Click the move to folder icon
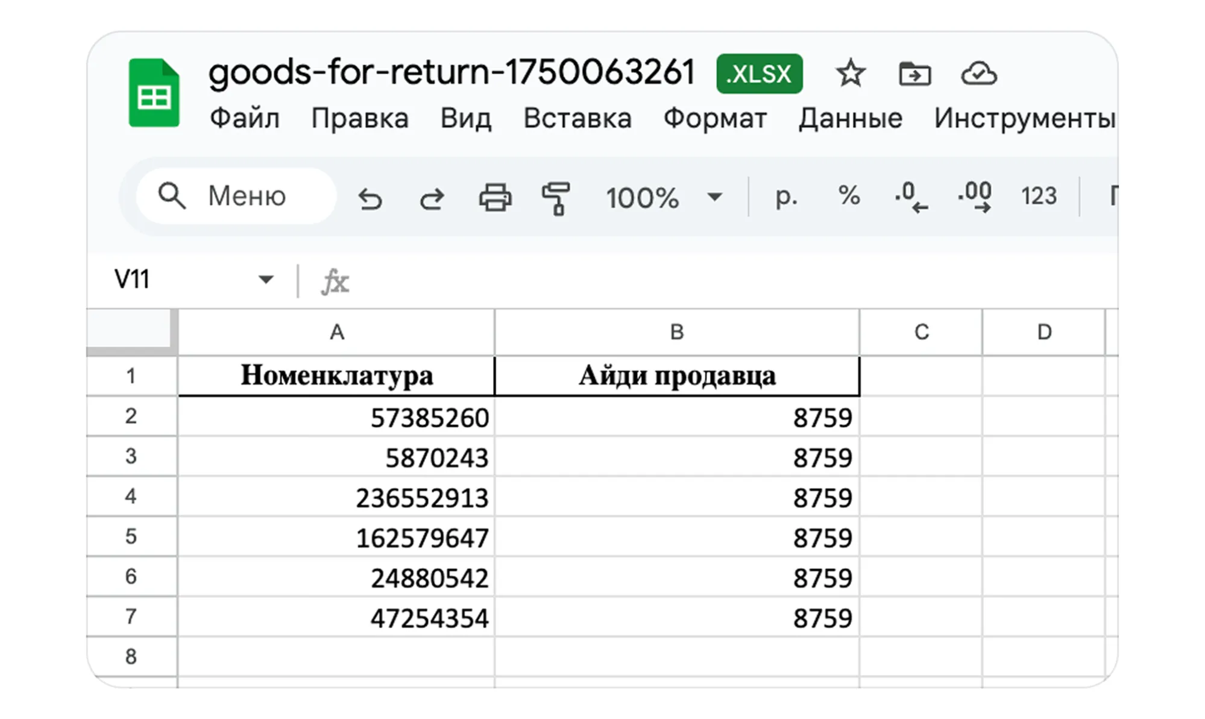Viewport: 1205px width, 719px height. tap(914, 74)
